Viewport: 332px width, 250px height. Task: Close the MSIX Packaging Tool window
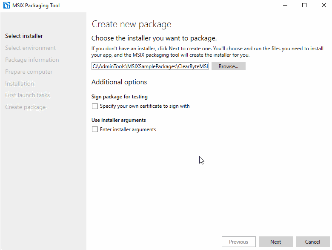click(324, 5)
